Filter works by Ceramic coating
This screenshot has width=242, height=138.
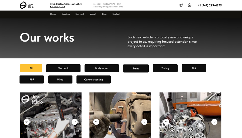(94, 79)
